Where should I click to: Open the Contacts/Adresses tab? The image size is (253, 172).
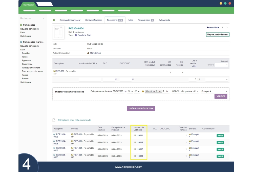[x=94, y=20]
